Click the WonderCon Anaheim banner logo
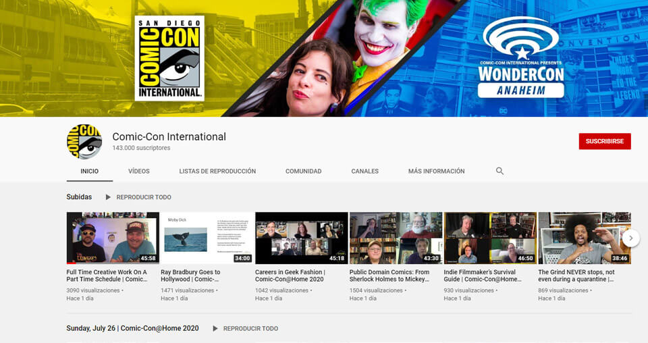The image size is (648, 343). click(520, 57)
